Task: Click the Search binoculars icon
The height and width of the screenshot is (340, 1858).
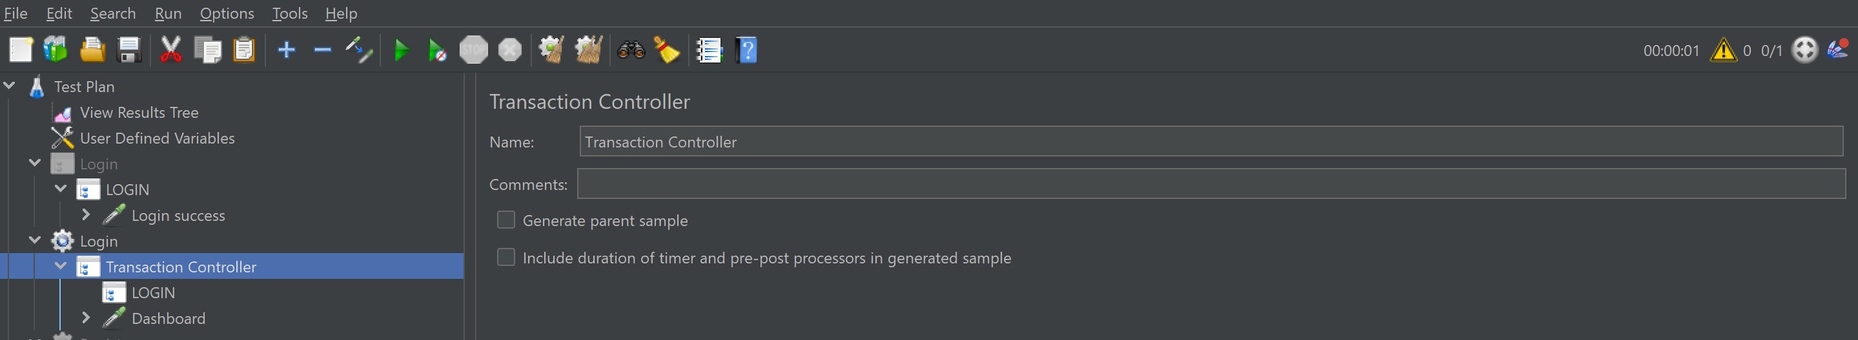Action: 630,50
